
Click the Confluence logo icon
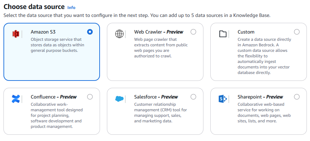(16, 99)
